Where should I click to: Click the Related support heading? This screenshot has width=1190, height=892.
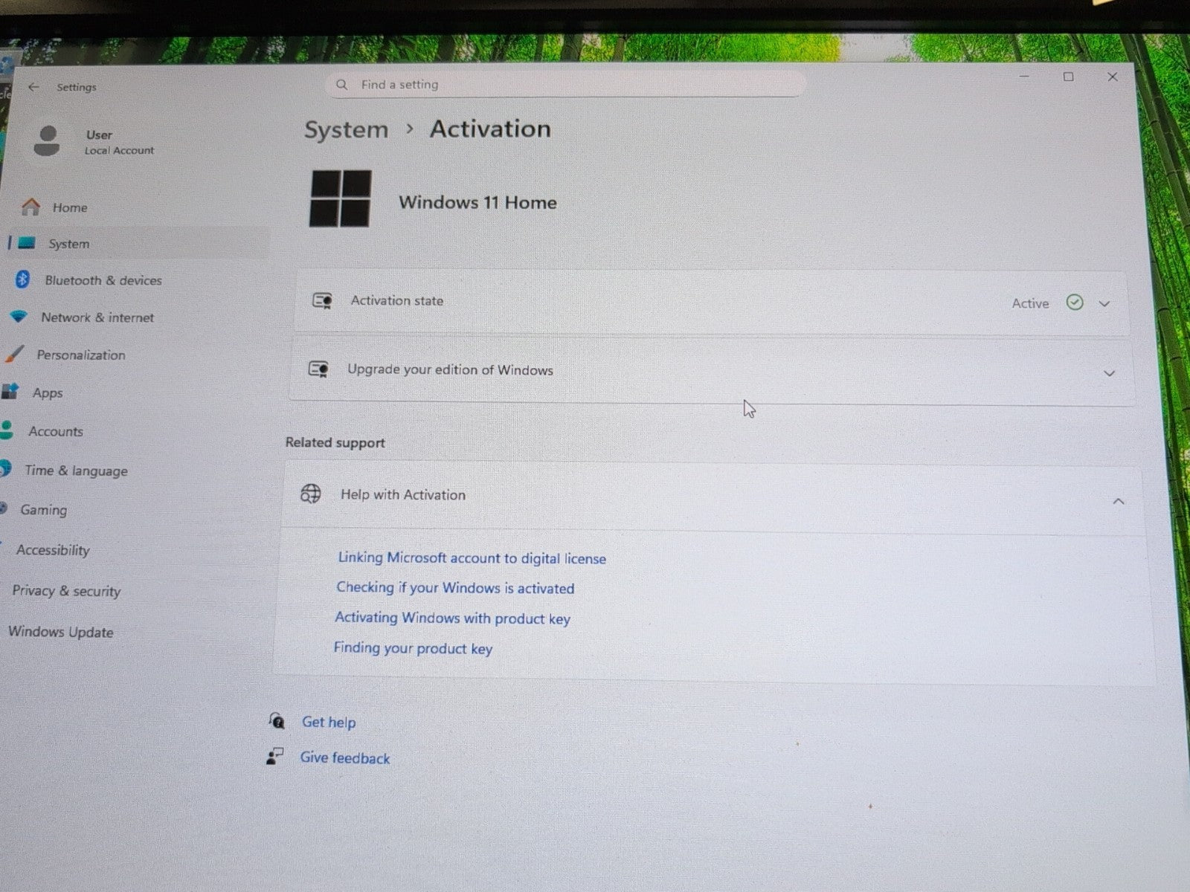(335, 442)
